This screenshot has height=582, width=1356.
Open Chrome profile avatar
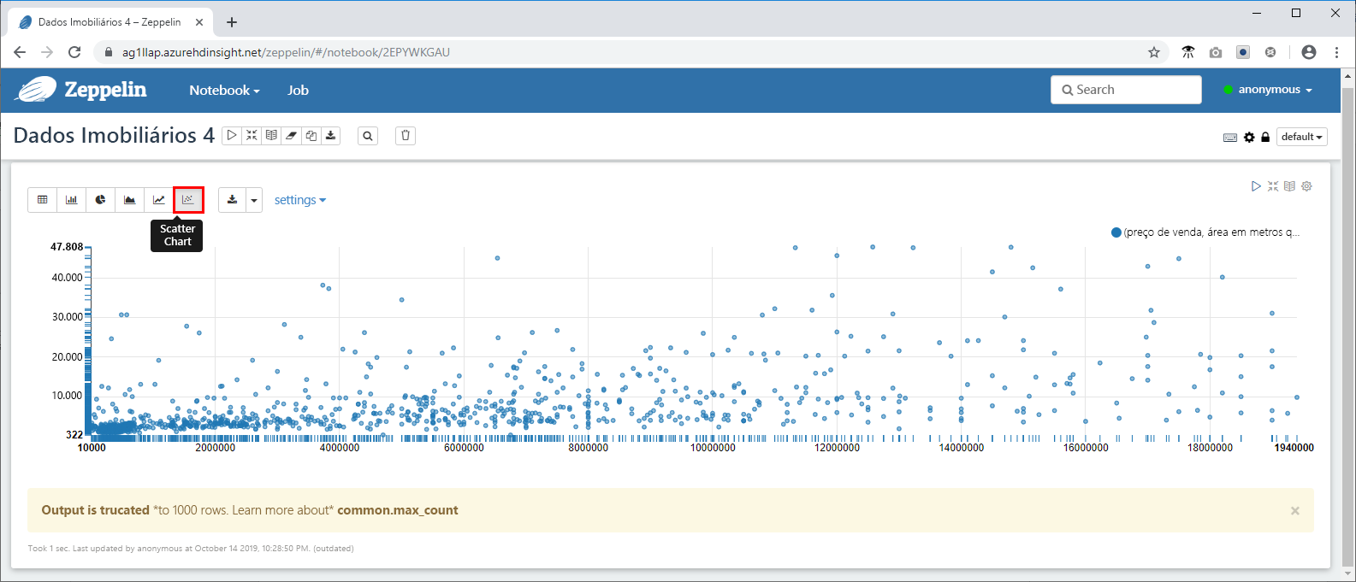pos(1309,52)
